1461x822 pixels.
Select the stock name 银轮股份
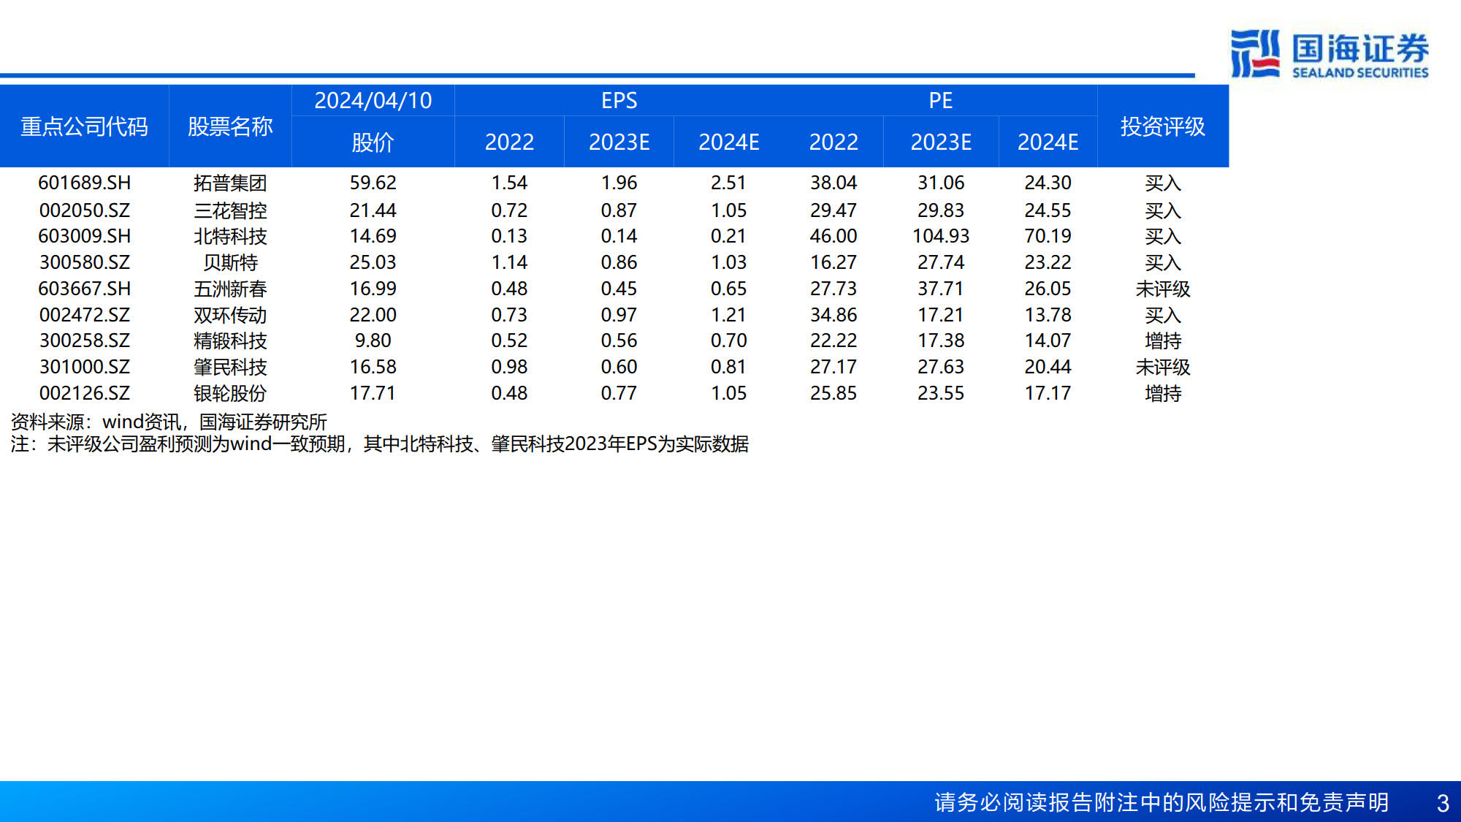(x=230, y=393)
